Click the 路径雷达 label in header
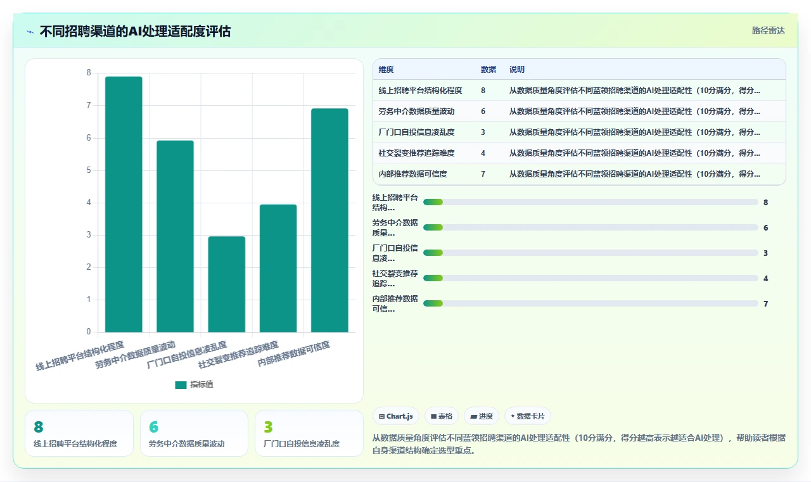This screenshot has width=811, height=482. (768, 30)
